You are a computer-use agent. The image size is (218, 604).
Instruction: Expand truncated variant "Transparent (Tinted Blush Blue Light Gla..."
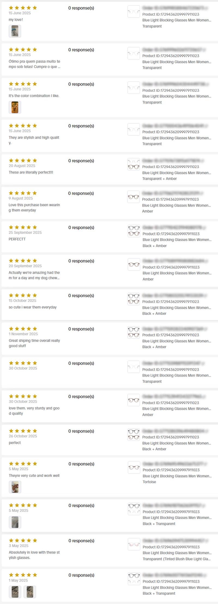click(x=177, y=559)
